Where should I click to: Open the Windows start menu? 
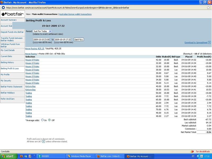8,156
